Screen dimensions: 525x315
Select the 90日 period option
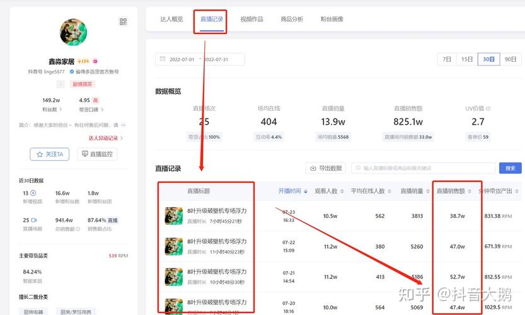click(x=511, y=59)
